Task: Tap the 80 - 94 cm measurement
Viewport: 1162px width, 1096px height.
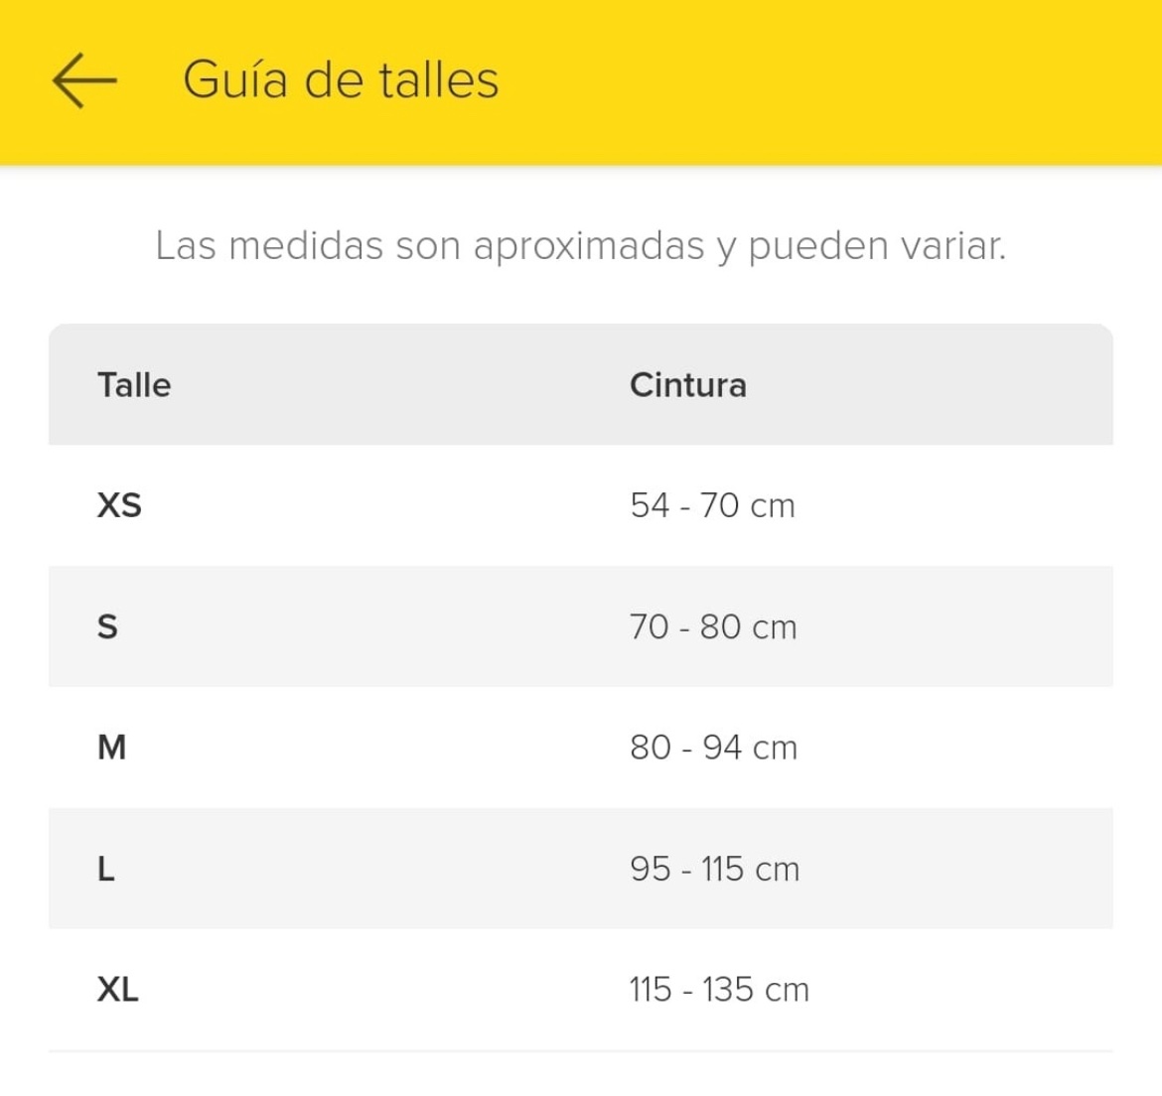Action: [714, 748]
